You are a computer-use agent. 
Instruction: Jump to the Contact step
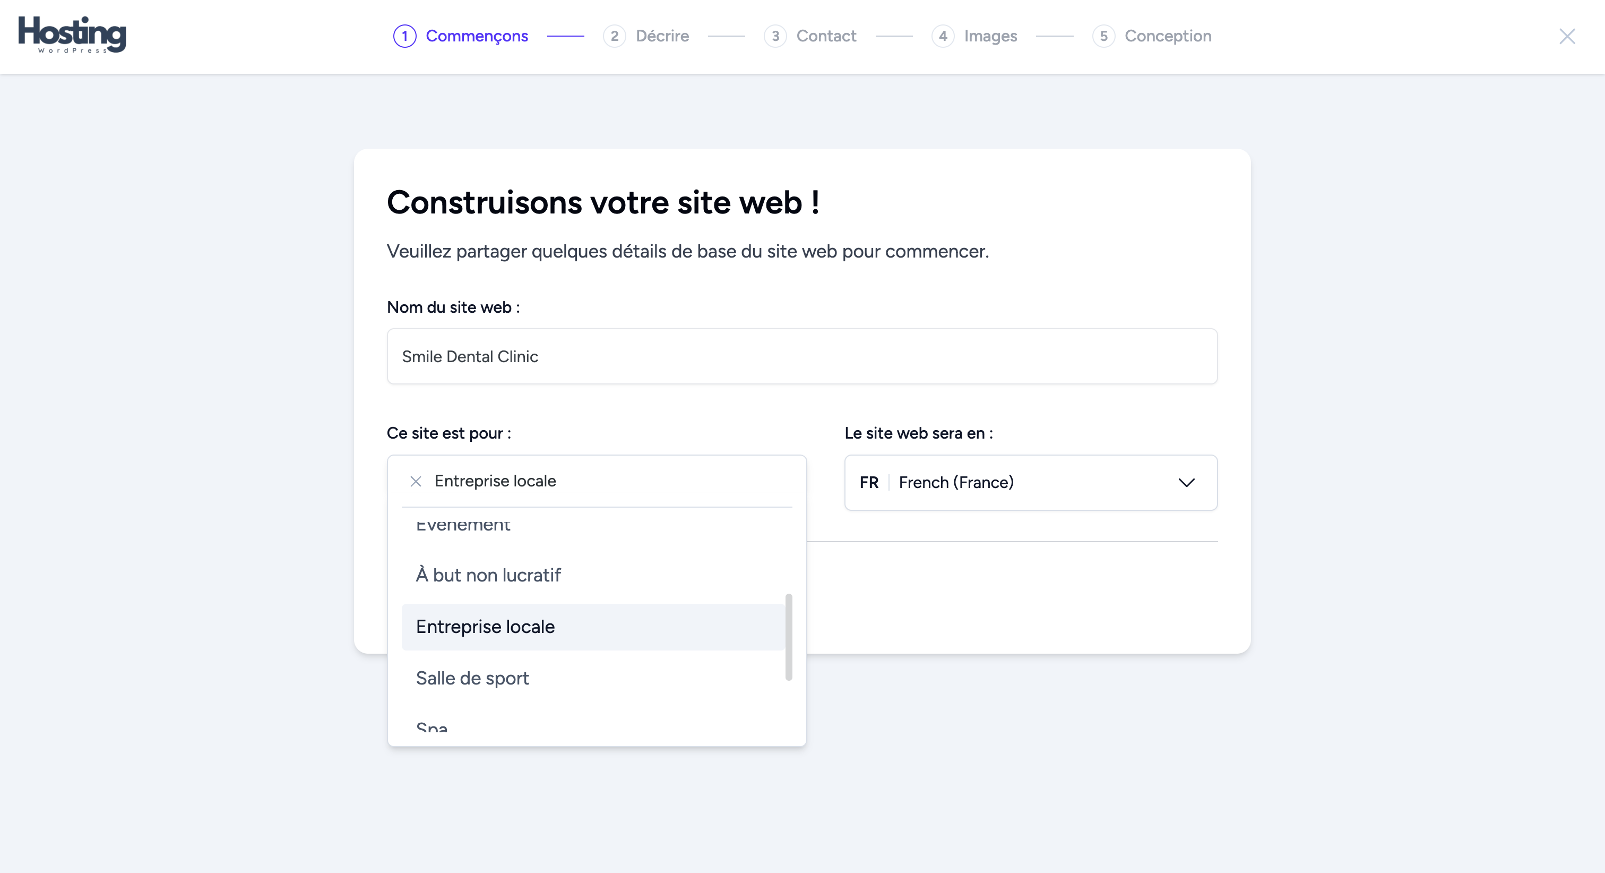click(x=826, y=36)
